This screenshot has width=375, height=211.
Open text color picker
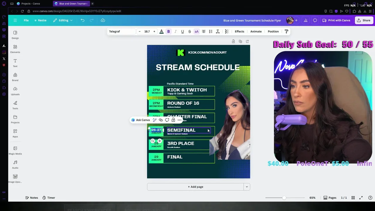[x=161, y=31]
